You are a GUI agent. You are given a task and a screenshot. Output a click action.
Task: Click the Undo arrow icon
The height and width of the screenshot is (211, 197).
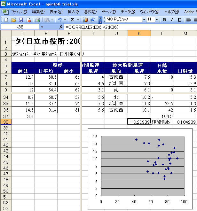[x=60, y=20]
